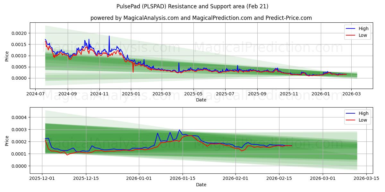Click the '2026-03-01' x-axis label
The image size is (385, 192).
coord(322,179)
